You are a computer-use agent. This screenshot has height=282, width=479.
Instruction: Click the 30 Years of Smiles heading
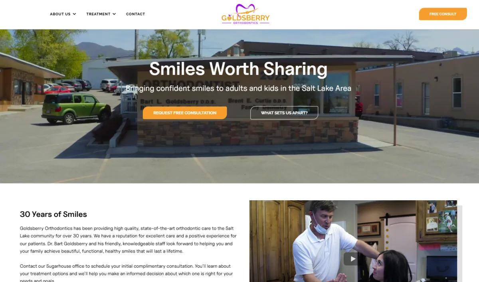(x=53, y=214)
